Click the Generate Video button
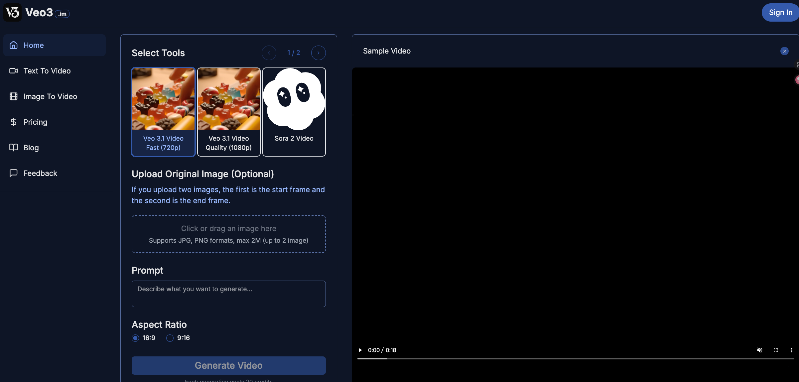The width and height of the screenshot is (799, 382). point(228,365)
